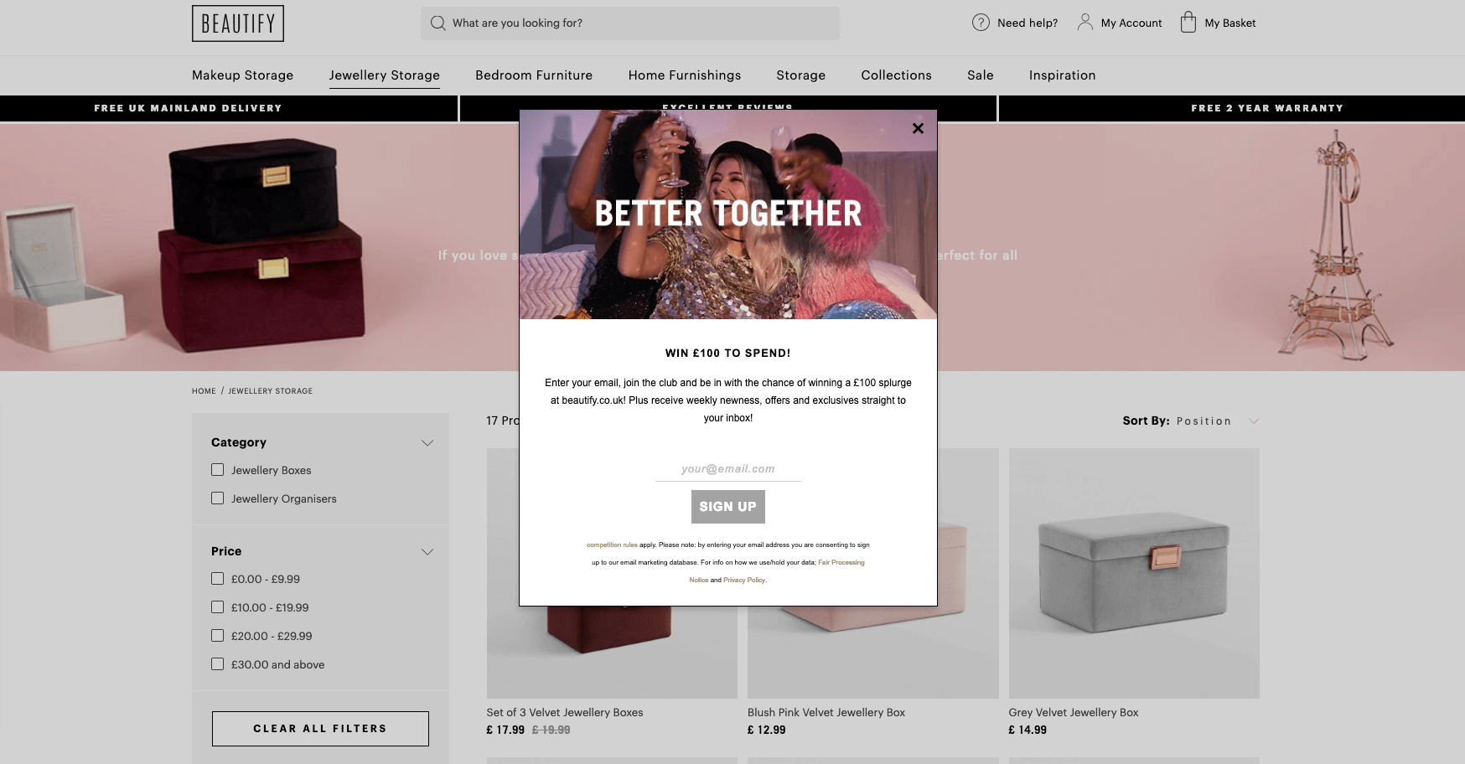Tick the Jewellery Boxes checkbox

[x=218, y=470]
